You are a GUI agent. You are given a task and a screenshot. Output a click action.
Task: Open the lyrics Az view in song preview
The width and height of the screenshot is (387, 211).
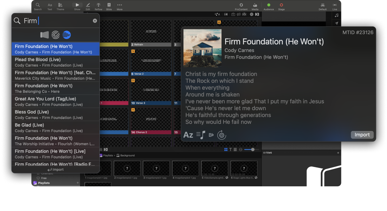189,134
